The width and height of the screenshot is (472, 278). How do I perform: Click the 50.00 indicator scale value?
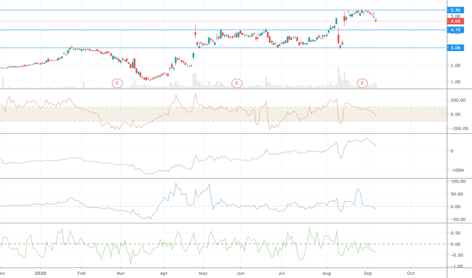click(458, 194)
